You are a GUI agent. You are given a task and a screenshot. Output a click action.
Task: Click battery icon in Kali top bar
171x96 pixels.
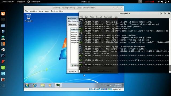(x=166, y=2)
